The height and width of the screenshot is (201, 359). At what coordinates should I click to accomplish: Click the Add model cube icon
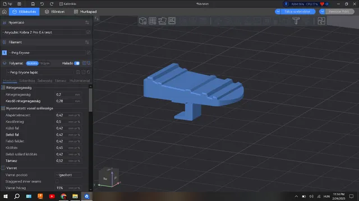click(142, 21)
